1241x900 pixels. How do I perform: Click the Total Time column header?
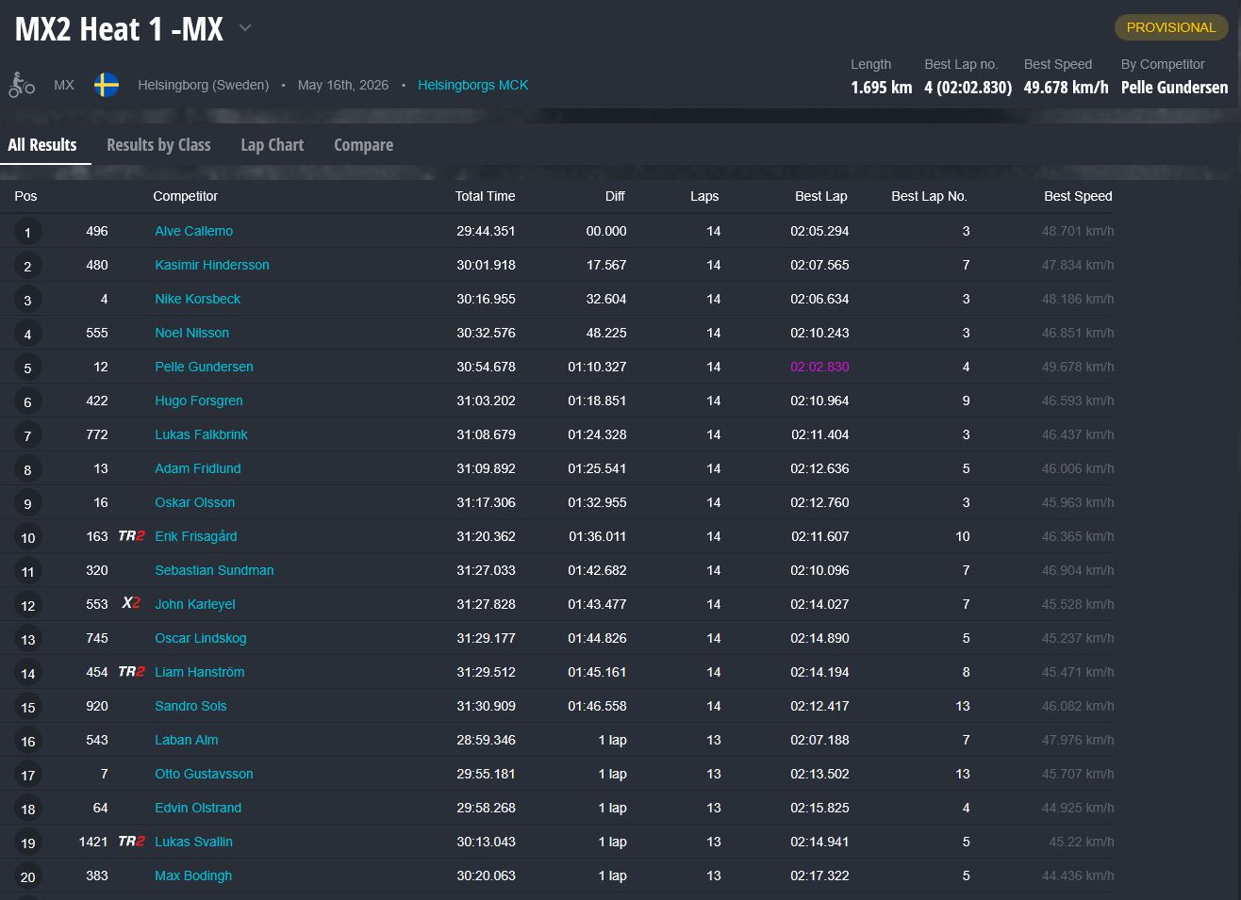tap(485, 196)
